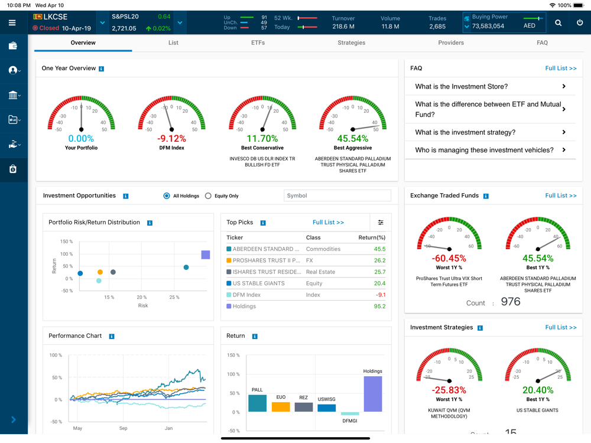Viewport: 591px width, 443px height.
Task: Select US STABLE GIANTS row in Top Picks
Action: point(306,284)
